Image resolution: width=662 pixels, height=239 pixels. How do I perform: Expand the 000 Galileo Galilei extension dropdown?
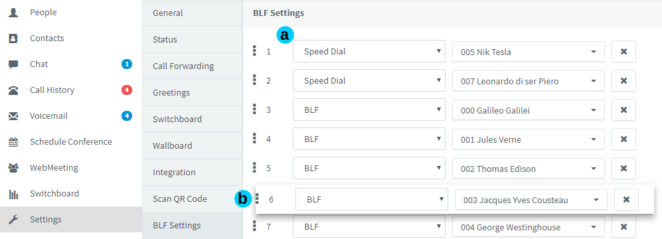pyautogui.click(x=529, y=110)
